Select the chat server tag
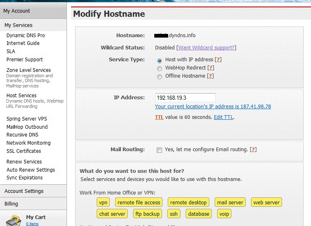311x226 pixels. pos(112,214)
